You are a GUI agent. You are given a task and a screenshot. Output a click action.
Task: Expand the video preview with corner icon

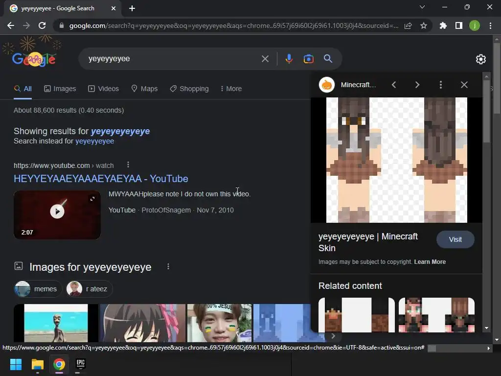pos(92,199)
